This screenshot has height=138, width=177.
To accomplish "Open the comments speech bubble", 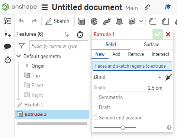I will click(x=7, y=47).
